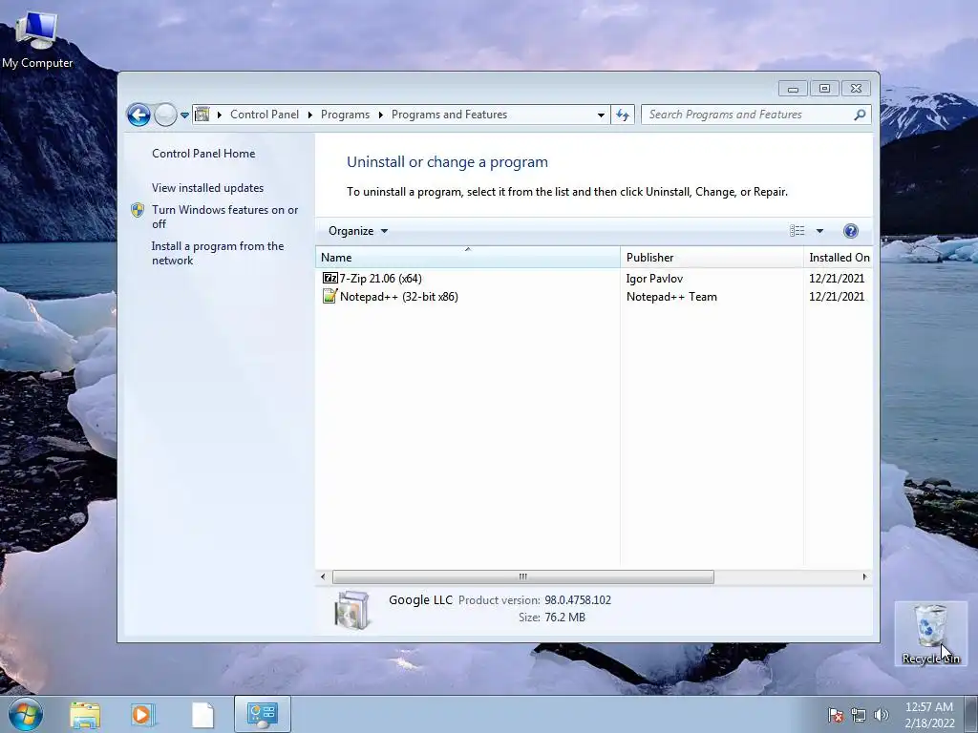The image size is (978, 733).
Task: Refresh the Programs and Features view
Action: 623,115
